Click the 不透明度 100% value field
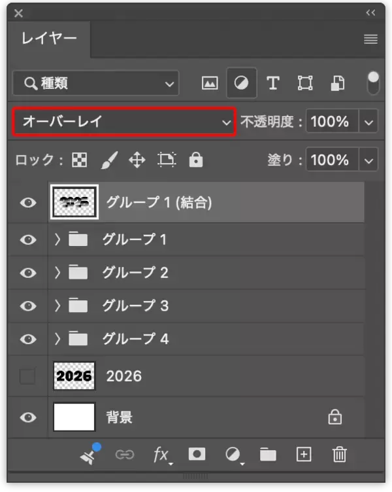The width and height of the screenshot is (392, 492). pos(332,122)
